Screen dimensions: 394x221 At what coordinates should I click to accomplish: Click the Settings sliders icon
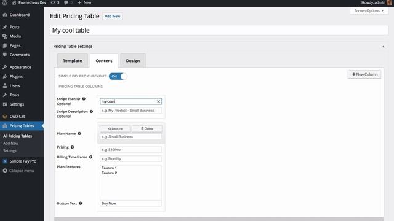(5, 104)
